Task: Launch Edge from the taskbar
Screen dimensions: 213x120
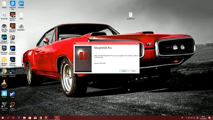Action: 19,118
